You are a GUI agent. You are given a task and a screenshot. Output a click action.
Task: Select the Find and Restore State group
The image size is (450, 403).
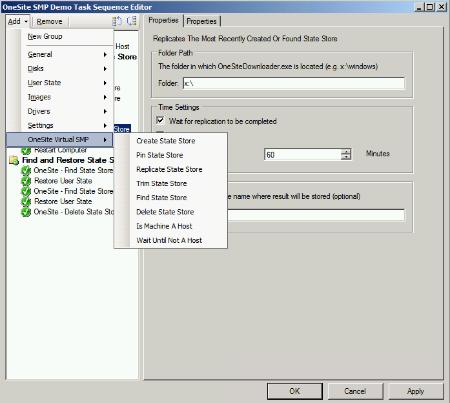pyautogui.click(x=68, y=160)
